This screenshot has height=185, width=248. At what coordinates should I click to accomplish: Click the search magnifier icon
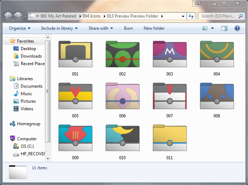(x=241, y=16)
